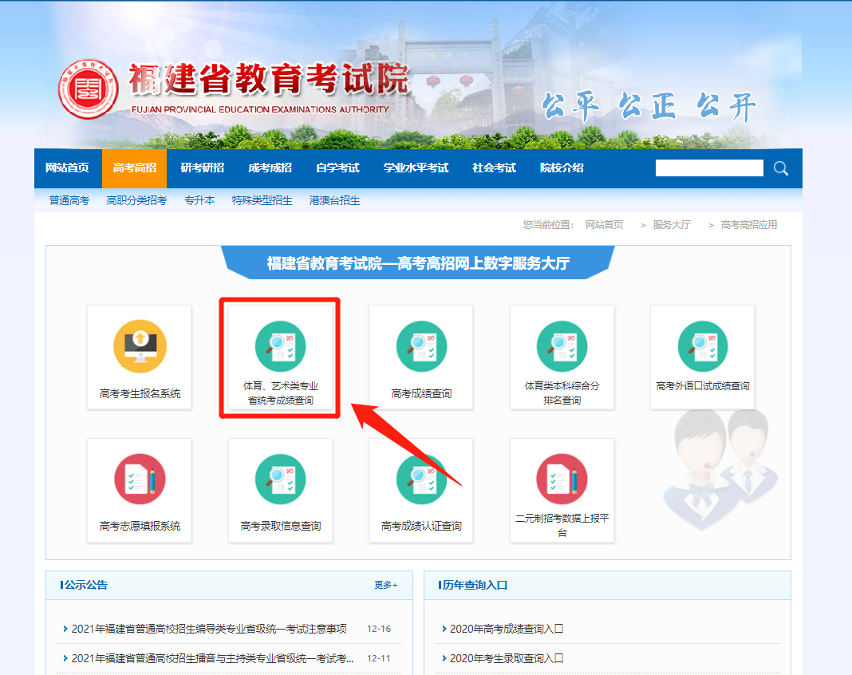
Task: Open the 院校介绍 navigation item
Action: point(562,168)
